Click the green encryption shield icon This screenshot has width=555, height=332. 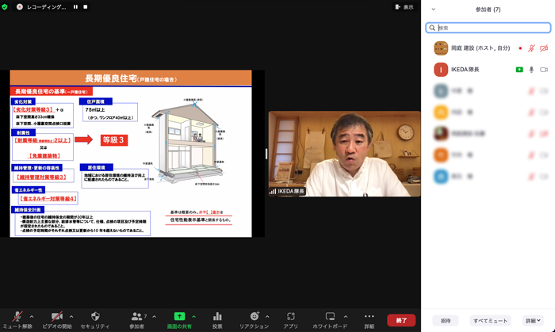tap(4, 6)
